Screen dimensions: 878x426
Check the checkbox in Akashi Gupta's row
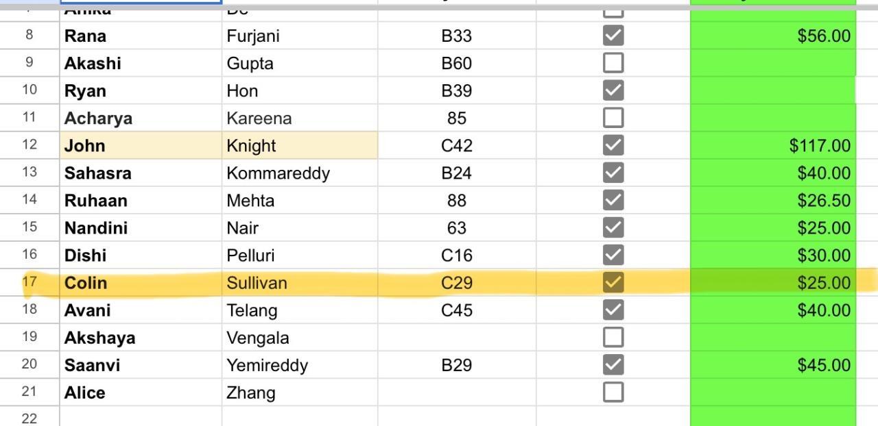[613, 63]
